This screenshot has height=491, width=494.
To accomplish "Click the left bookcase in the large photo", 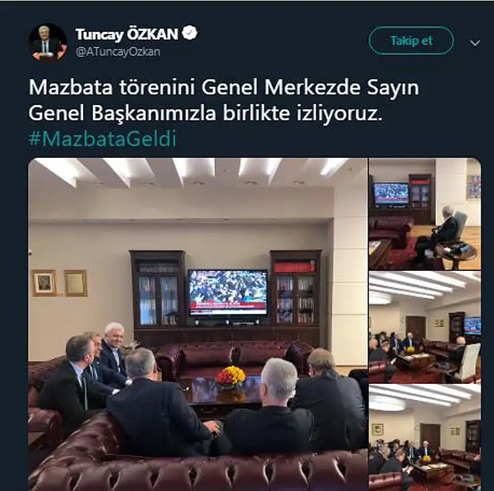I will 157,290.
